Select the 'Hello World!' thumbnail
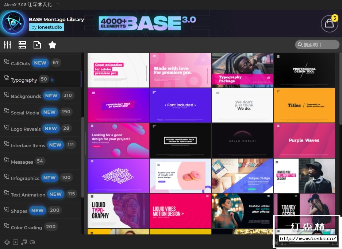Screen dimensions: 342x249 242,140
